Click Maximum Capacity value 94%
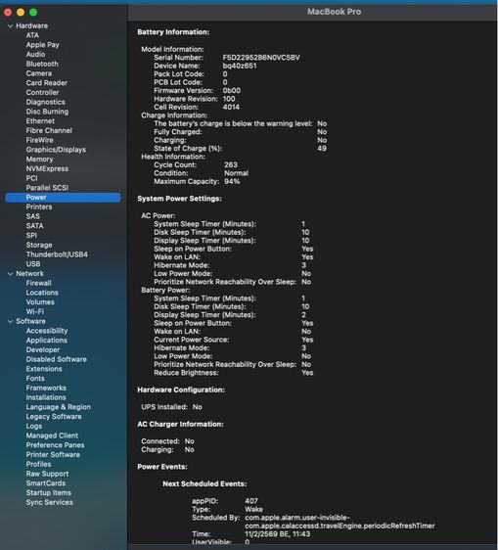This screenshot has width=498, height=550. pyautogui.click(x=232, y=181)
